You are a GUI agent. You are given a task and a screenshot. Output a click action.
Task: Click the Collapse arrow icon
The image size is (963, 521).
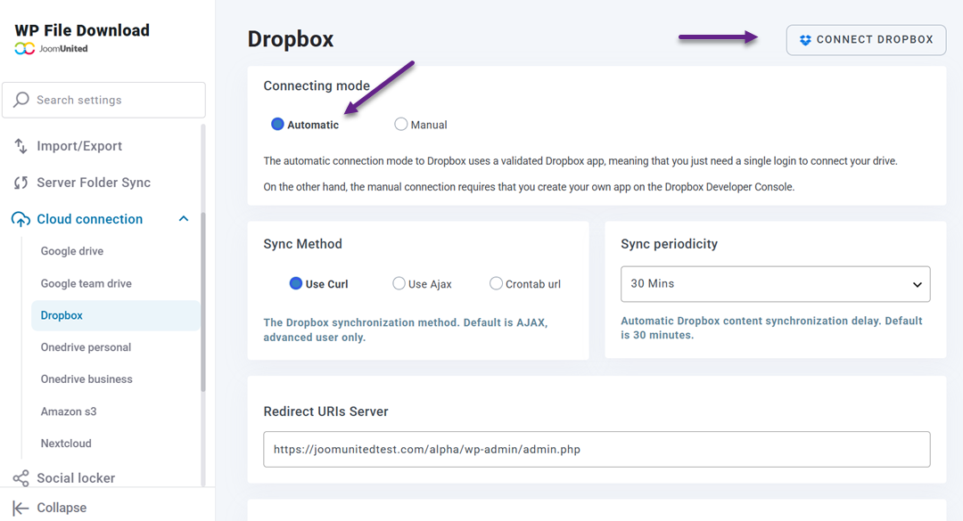click(x=21, y=508)
